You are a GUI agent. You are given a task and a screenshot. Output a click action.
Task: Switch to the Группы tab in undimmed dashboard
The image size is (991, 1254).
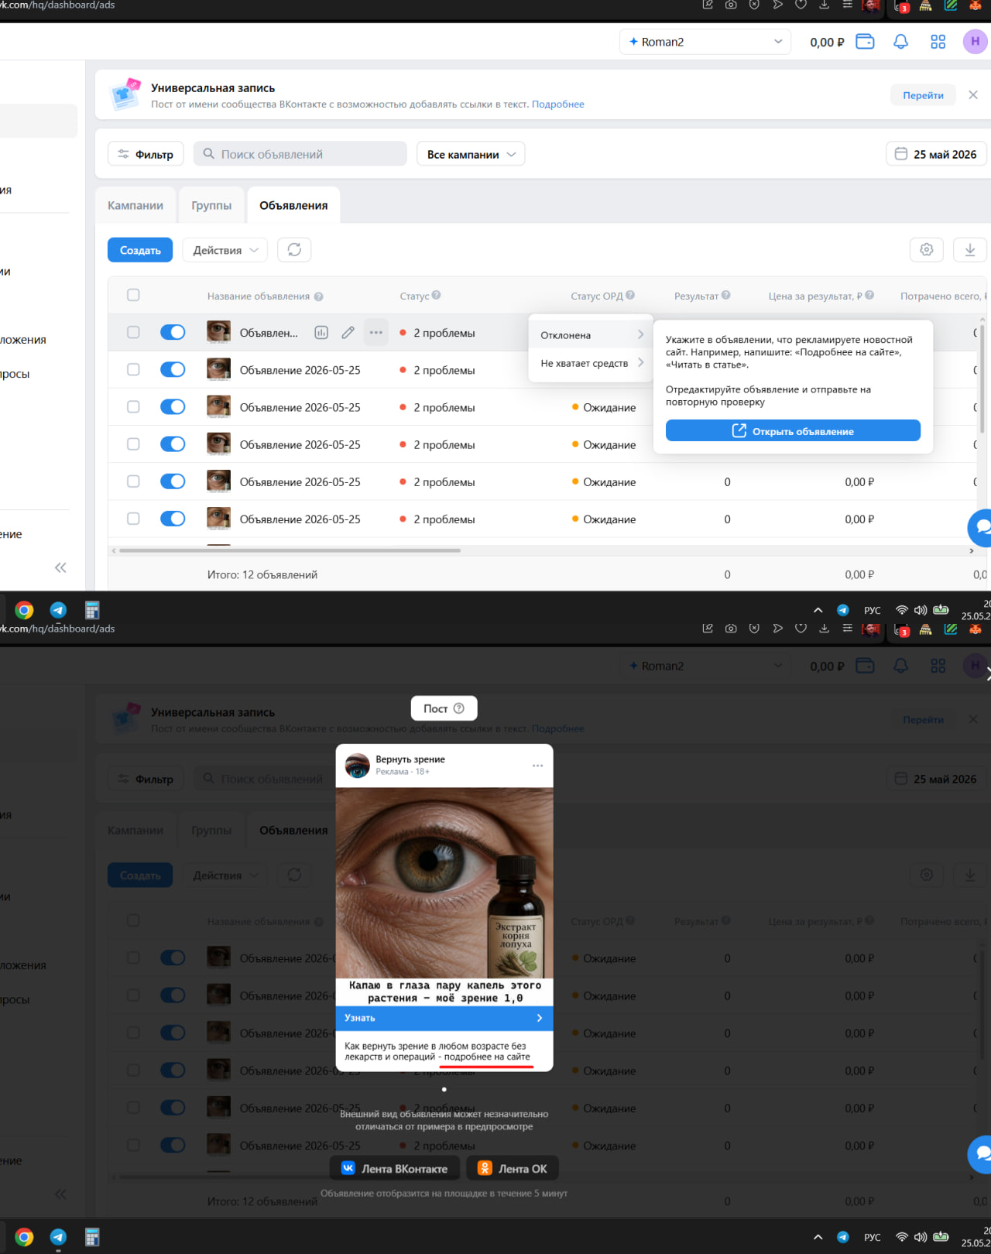(x=211, y=205)
